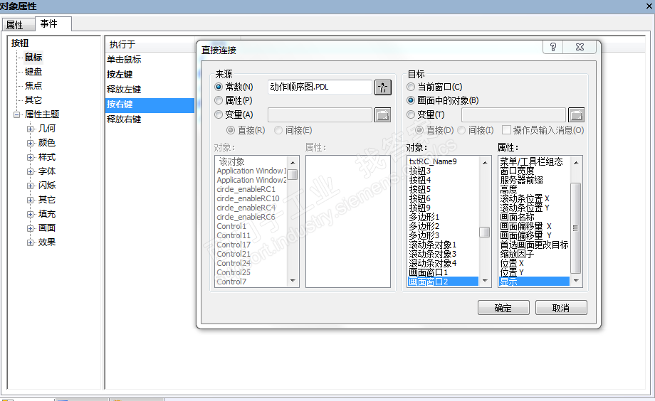Viewport: 655px width, 401px height.
Task: Select 滚动条对象1 in target object list
Action: [443, 245]
